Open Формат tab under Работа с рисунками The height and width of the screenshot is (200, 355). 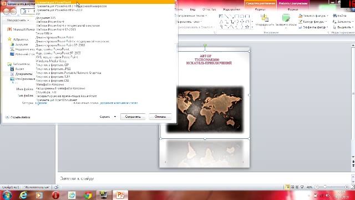[293, 9]
